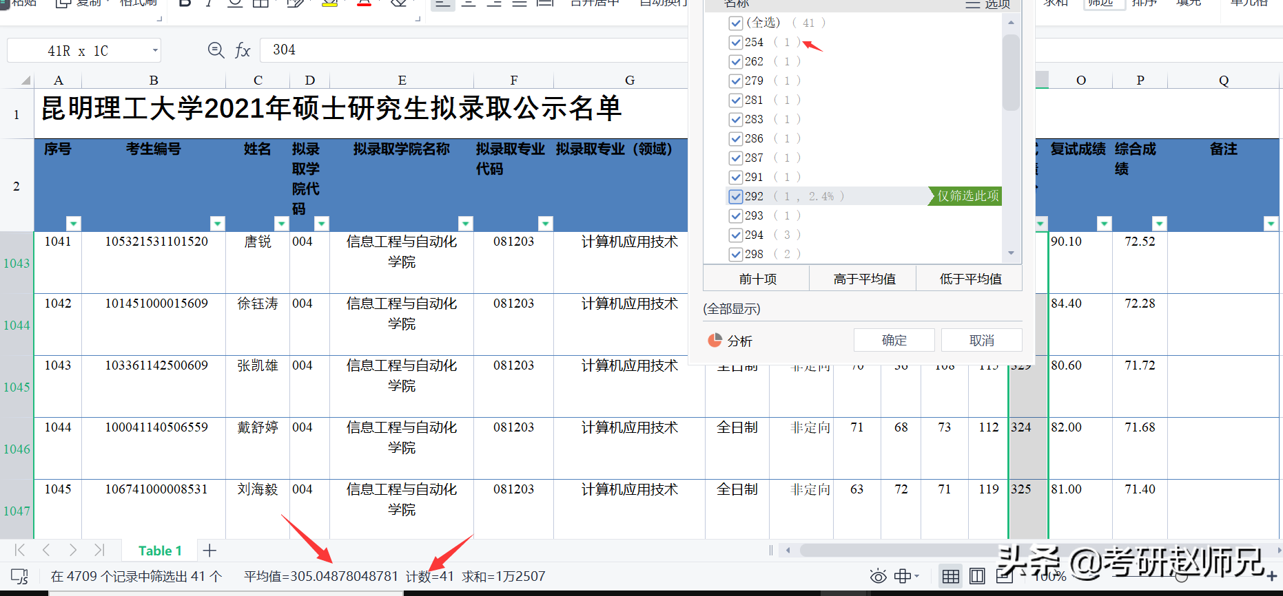
Task: Uncheck the 283 filter checkbox
Action: coord(736,119)
